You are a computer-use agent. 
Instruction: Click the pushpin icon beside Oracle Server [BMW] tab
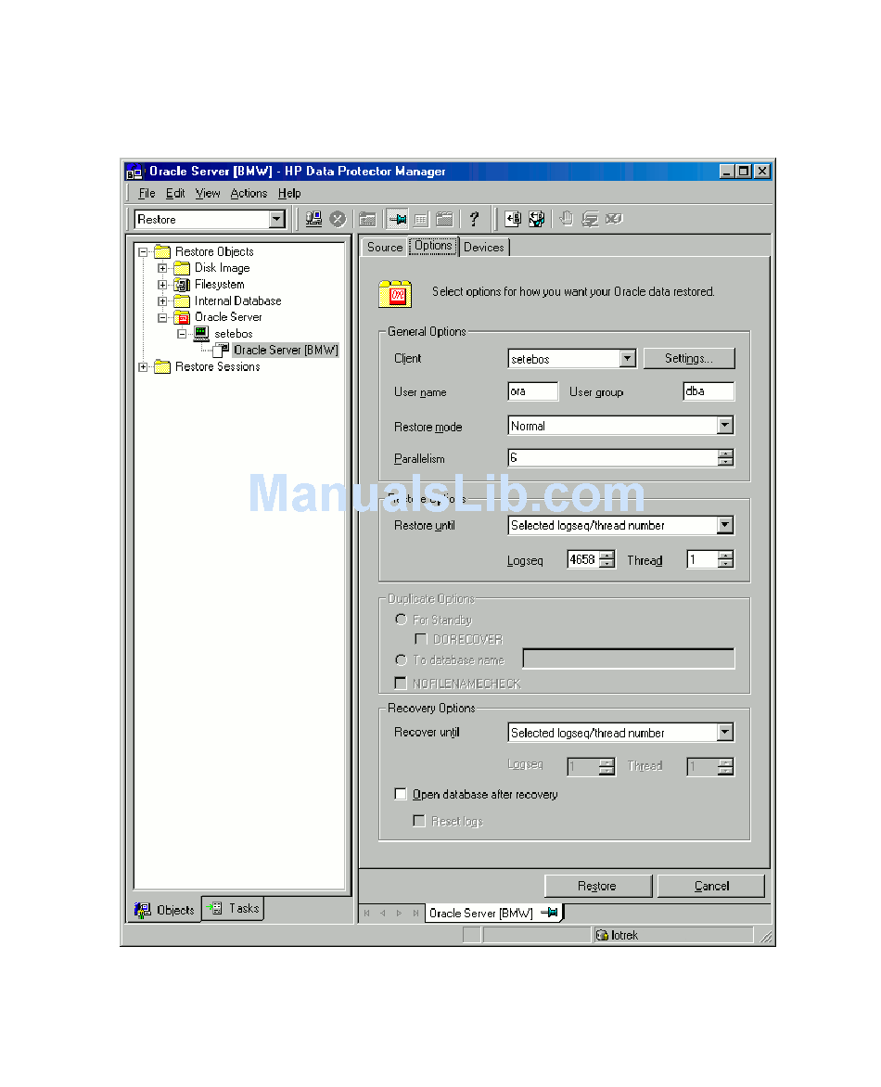coord(550,913)
